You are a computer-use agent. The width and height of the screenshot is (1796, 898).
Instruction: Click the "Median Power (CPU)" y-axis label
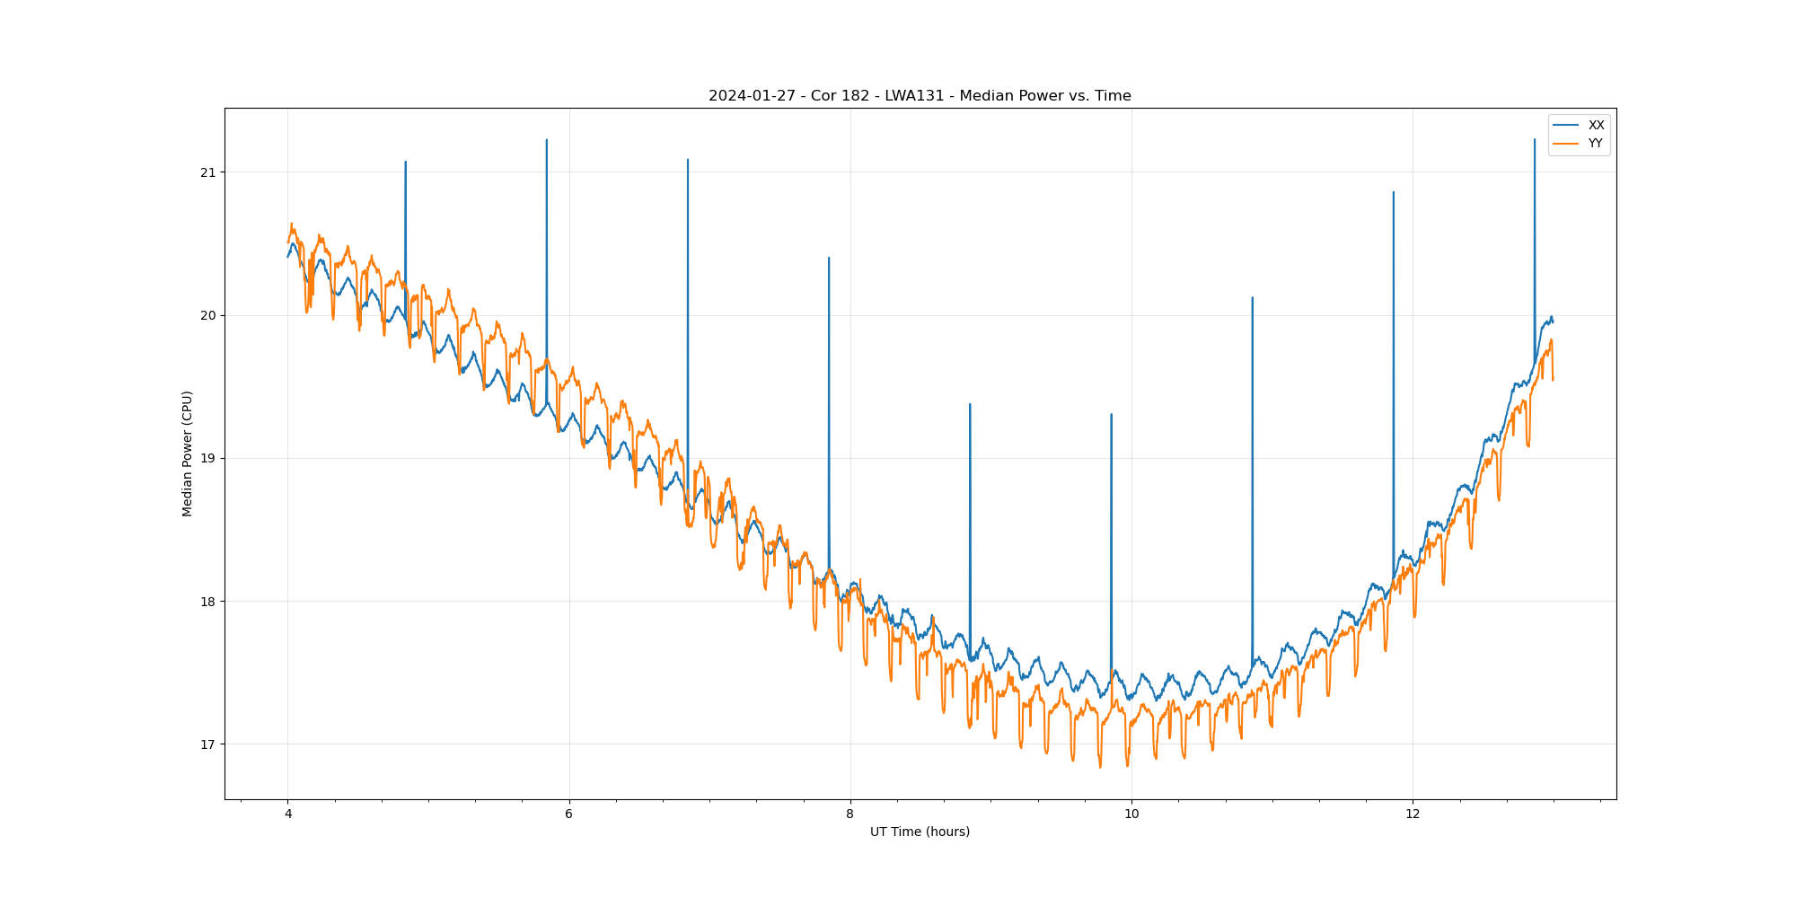tap(188, 453)
